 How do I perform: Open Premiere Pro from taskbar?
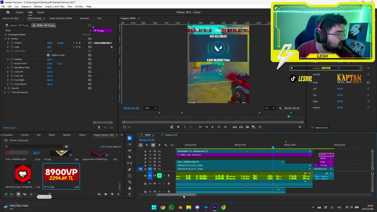pos(215,207)
